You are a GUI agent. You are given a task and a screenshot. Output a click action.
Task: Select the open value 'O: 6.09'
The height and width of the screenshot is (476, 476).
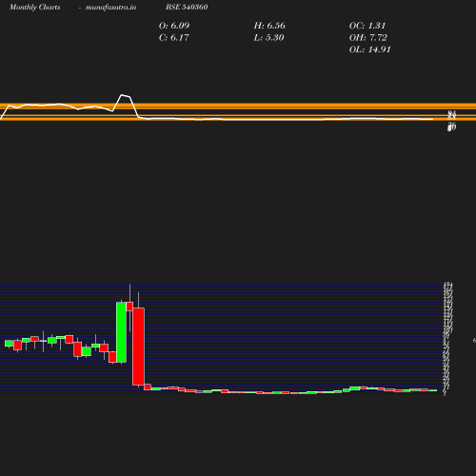pos(174,26)
